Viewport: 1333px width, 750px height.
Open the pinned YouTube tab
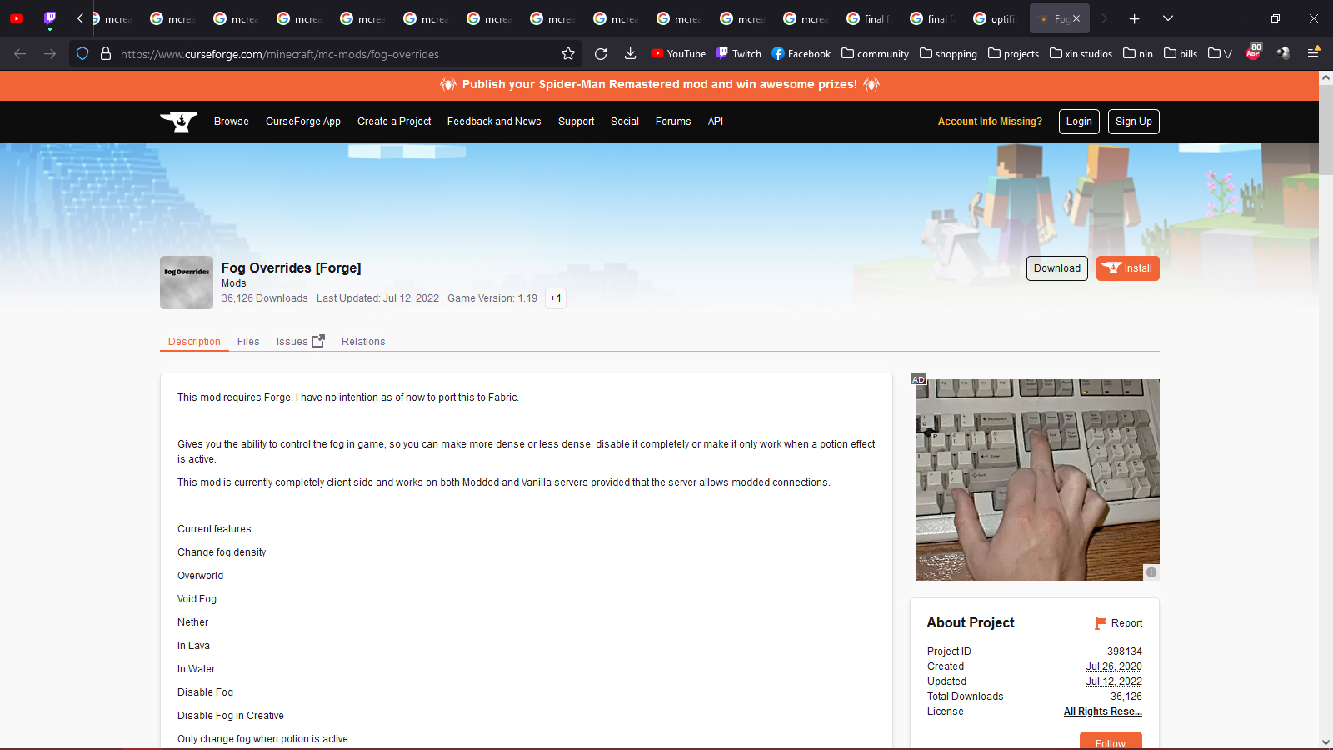point(17,18)
